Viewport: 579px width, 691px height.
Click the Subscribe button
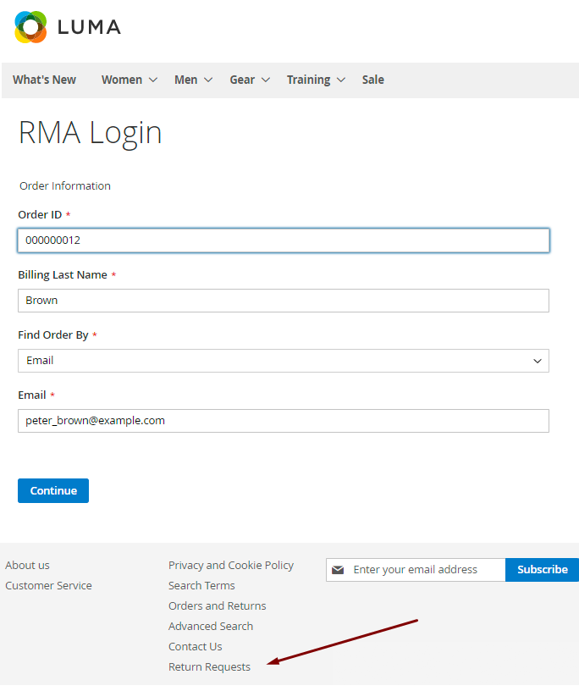[542, 570]
